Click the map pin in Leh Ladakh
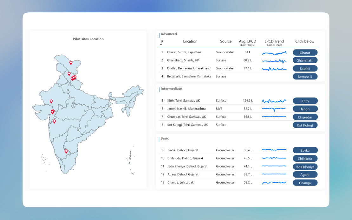The height and width of the screenshot is (220, 352). (71, 63)
